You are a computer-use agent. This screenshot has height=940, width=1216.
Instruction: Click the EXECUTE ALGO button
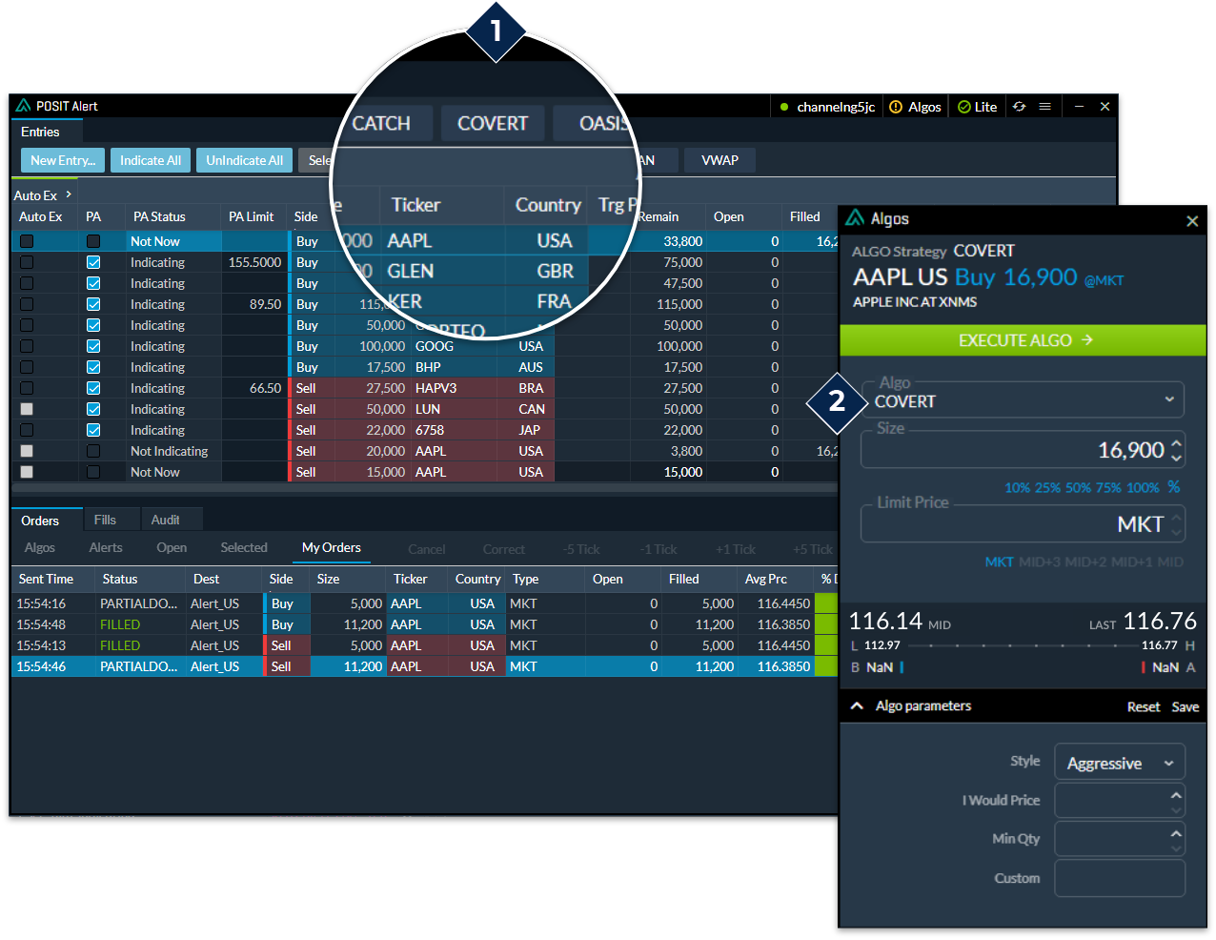tap(1023, 340)
